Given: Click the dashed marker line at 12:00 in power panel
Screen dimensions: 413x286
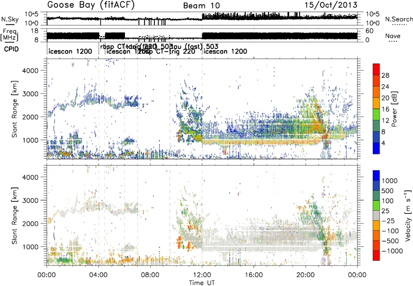Looking at the screenshot, I should tap(202, 109).
